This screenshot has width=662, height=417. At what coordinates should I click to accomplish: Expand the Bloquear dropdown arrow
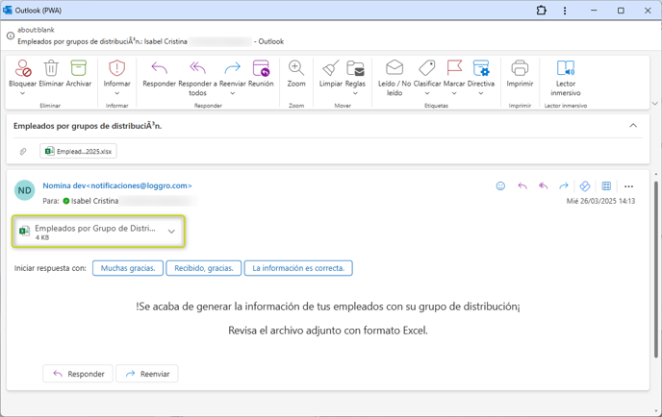coord(23,93)
